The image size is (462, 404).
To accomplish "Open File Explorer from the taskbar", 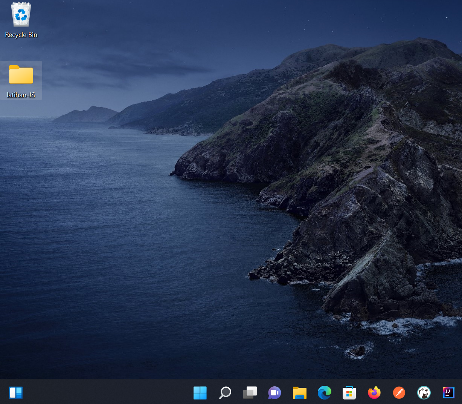I will (x=299, y=393).
